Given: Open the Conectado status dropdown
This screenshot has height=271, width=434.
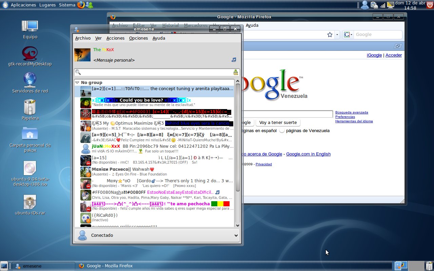Looking at the screenshot, I should coord(157,235).
